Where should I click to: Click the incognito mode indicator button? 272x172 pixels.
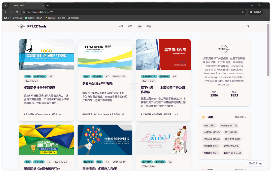click(x=255, y=12)
